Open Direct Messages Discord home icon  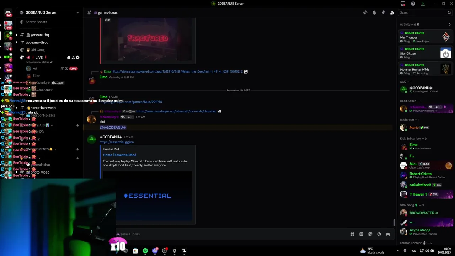(8, 13)
